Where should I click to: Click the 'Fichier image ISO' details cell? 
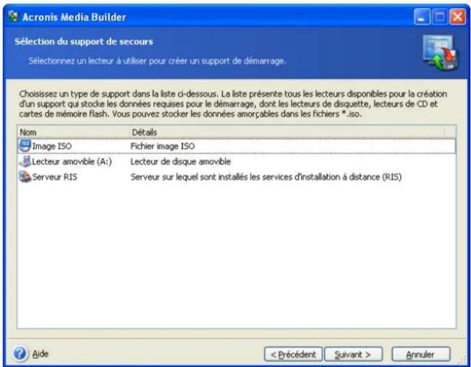coord(163,146)
